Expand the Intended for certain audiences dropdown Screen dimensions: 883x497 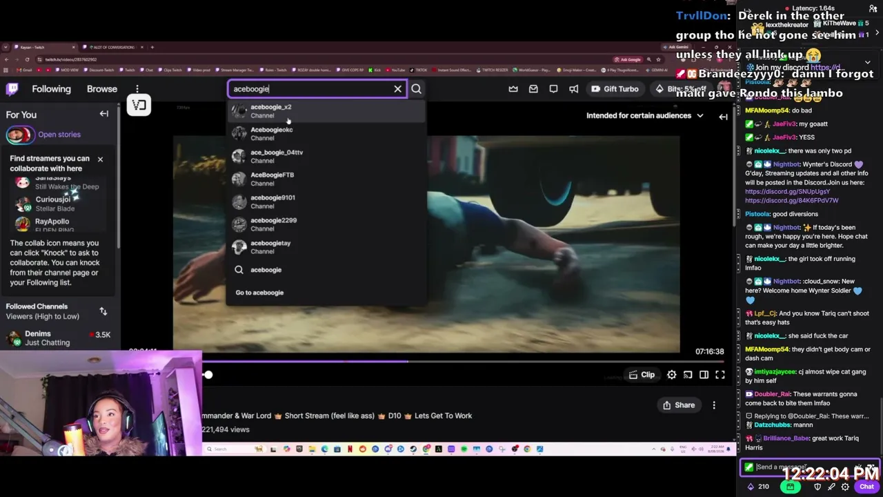[x=645, y=115]
